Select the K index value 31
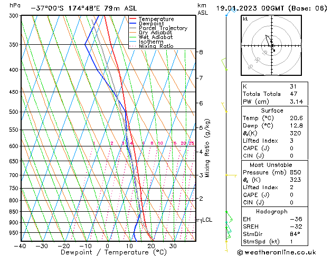332x256 pixels. coord(293,86)
